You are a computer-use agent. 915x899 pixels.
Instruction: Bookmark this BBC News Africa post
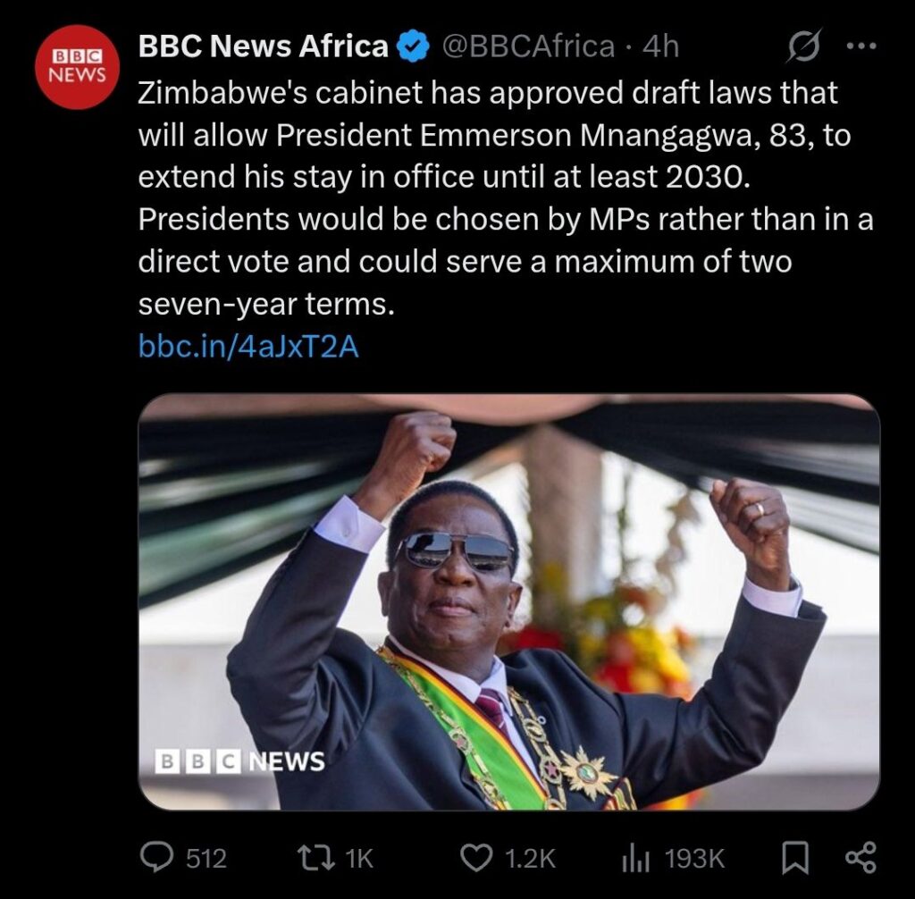pos(793,858)
